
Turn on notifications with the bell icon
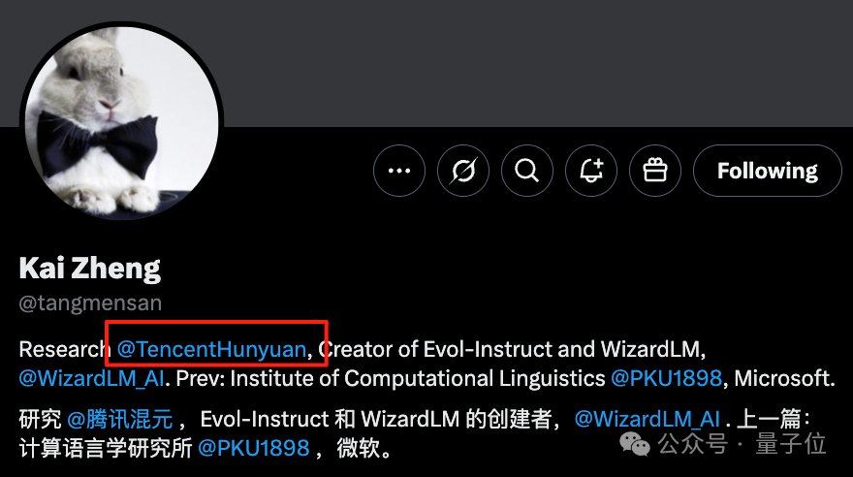[x=590, y=171]
